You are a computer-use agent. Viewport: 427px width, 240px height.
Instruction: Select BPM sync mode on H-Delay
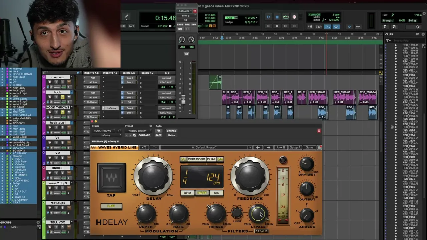tap(187, 193)
